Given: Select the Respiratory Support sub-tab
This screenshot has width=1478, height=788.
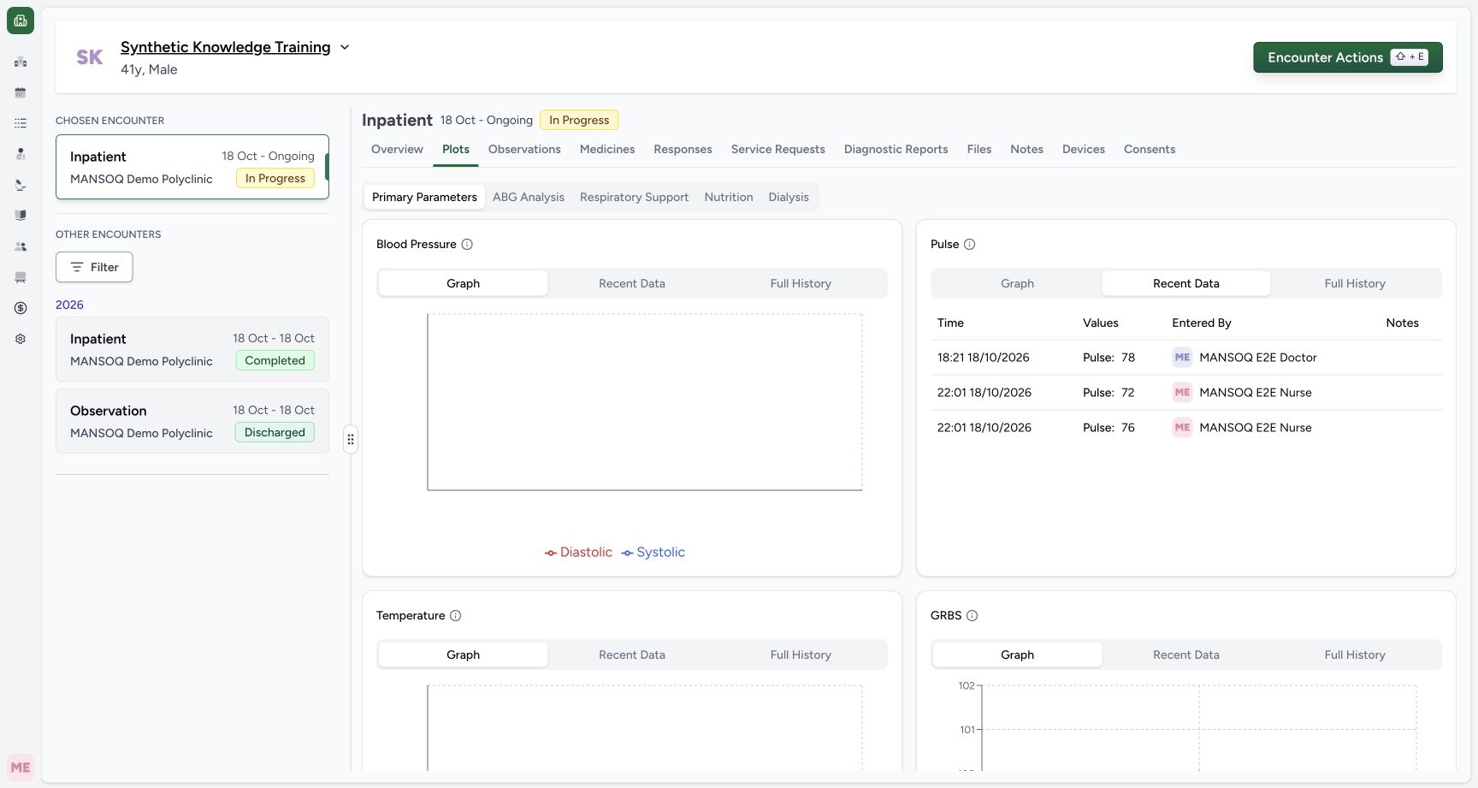Looking at the screenshot, I should coord(634,197).
